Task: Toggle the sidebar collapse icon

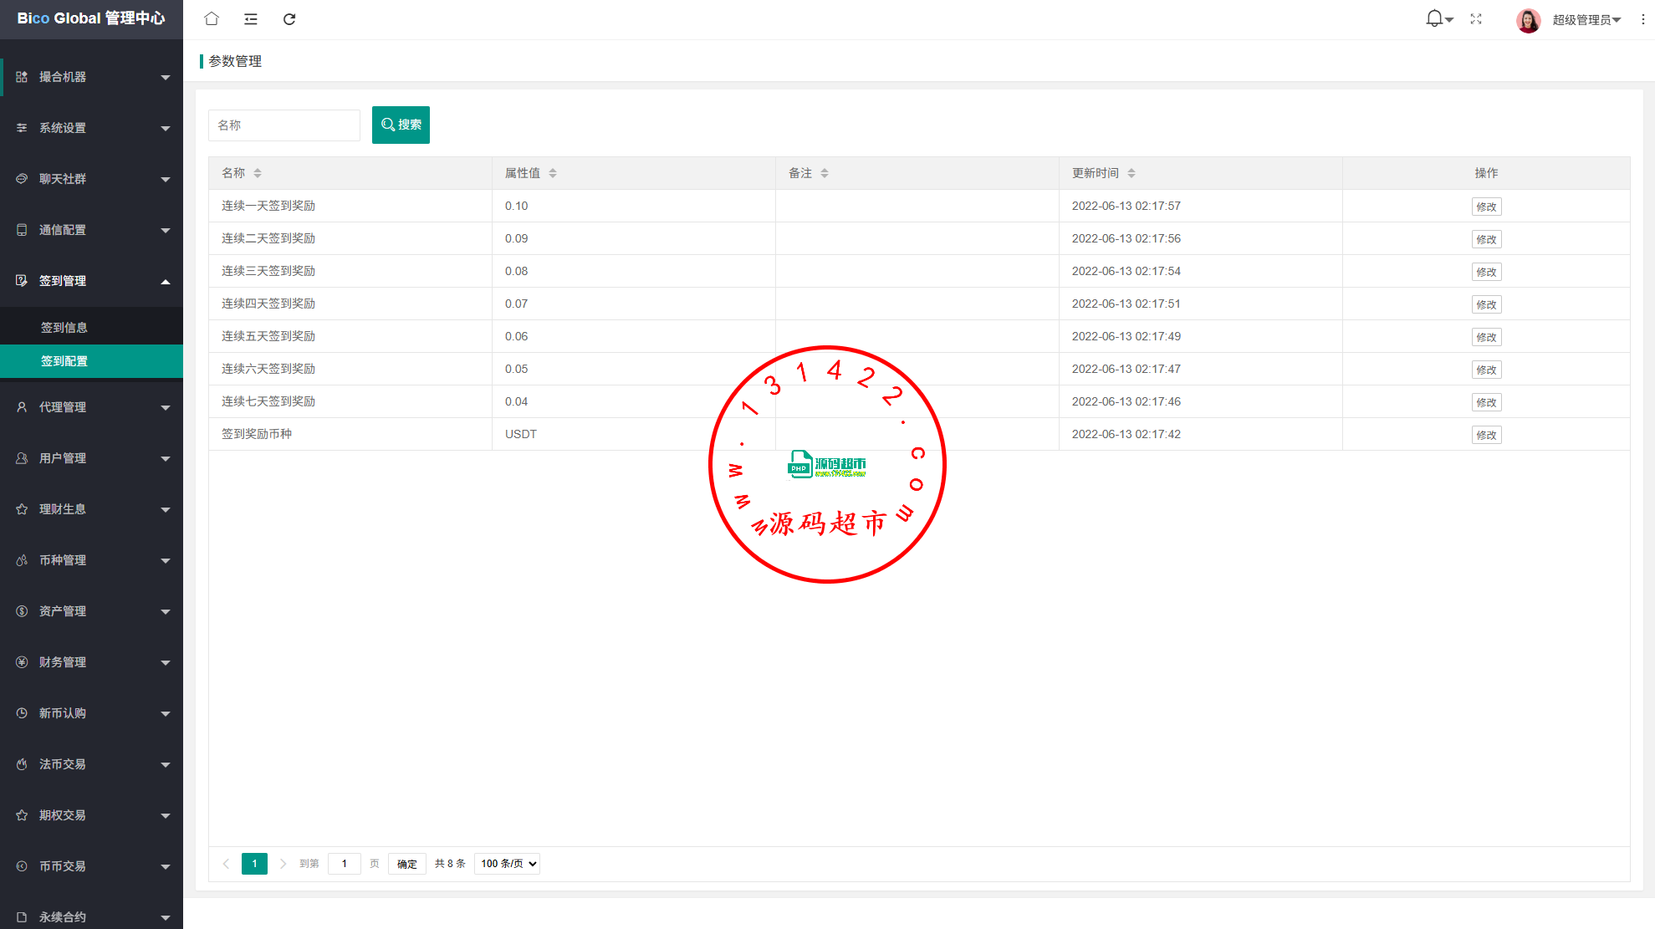Action: (250, 19)
